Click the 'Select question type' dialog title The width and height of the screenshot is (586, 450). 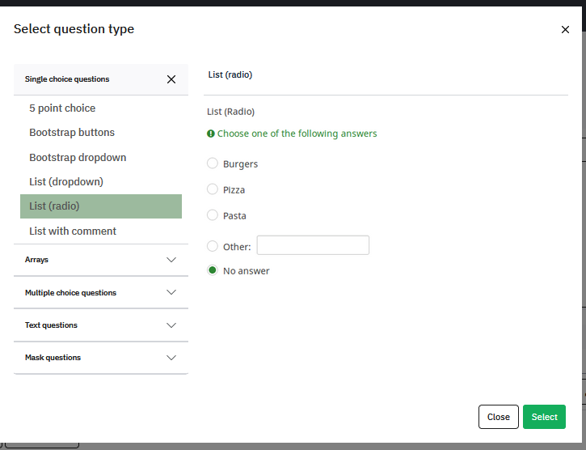[x=74, y=29]
